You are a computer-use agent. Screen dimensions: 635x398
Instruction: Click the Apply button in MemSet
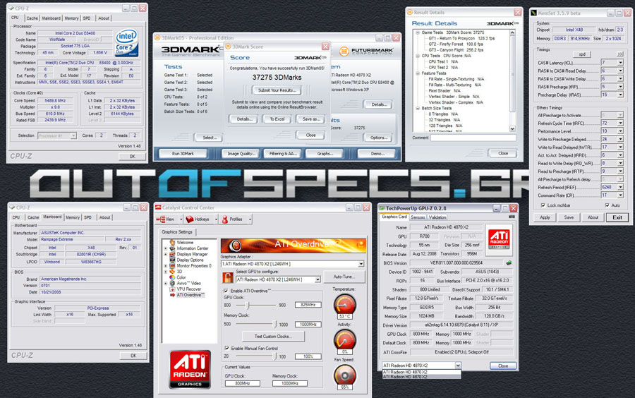point(545,217)
